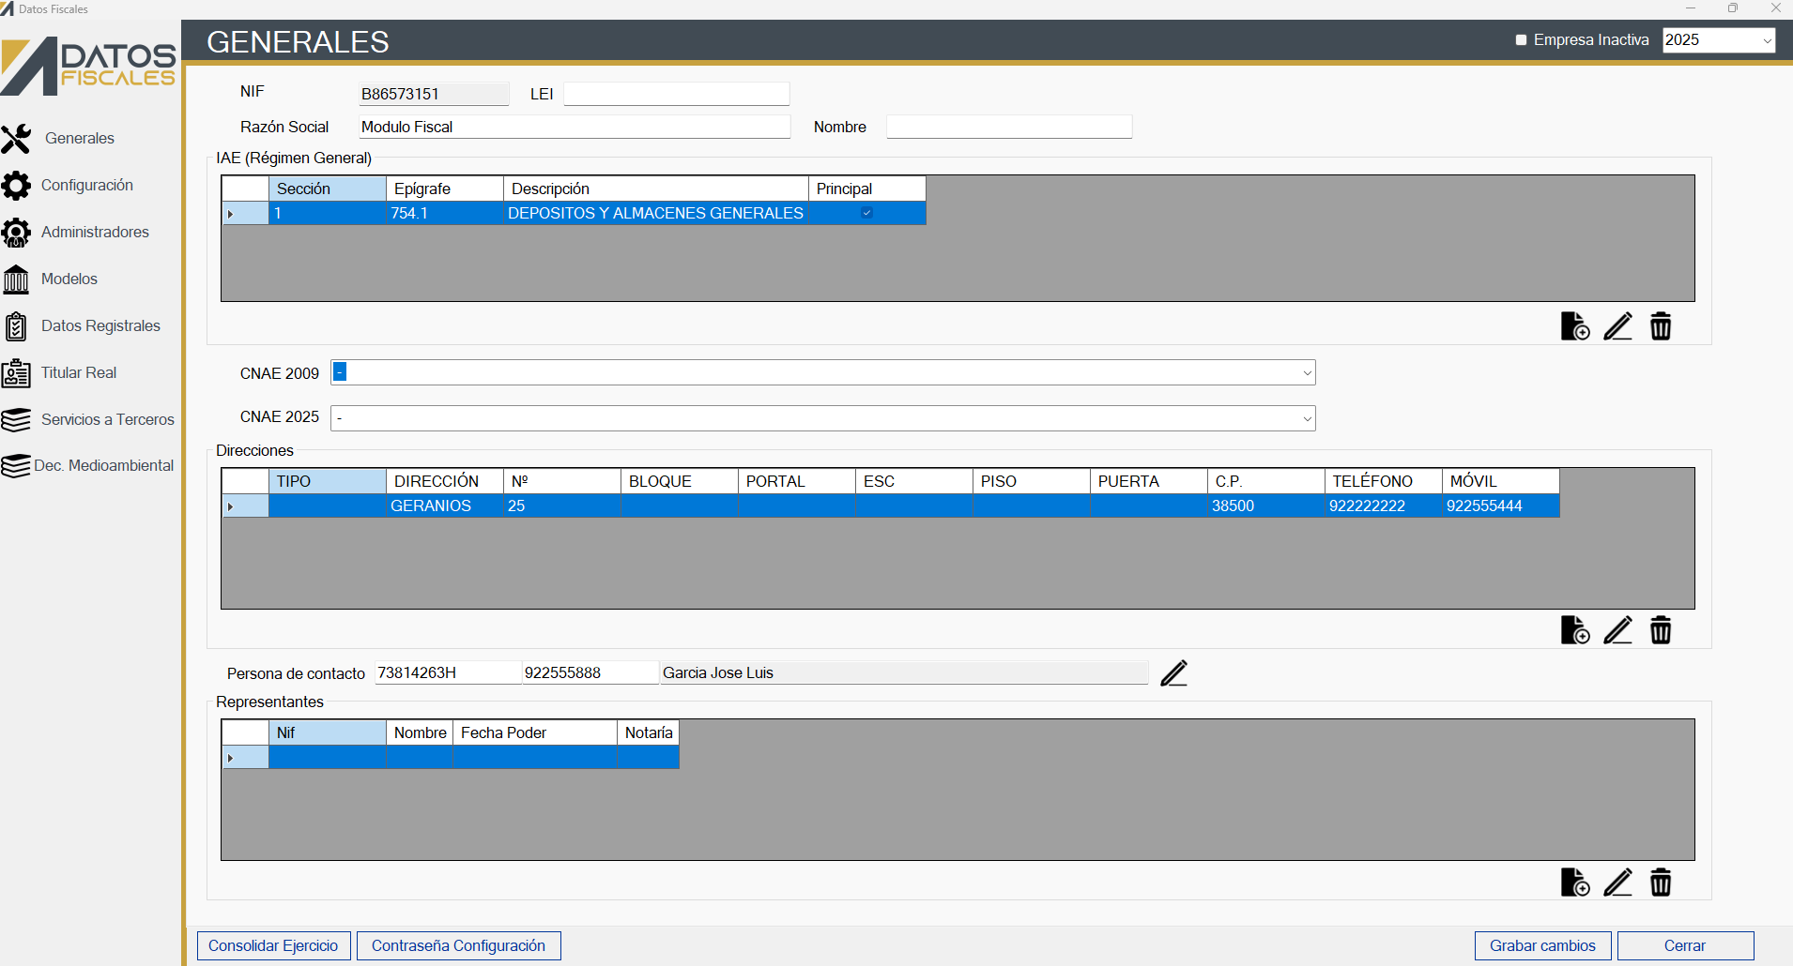1793x966 pixels.
Task: Go to Configuración in the sidebar
Action: coord(86,186)
